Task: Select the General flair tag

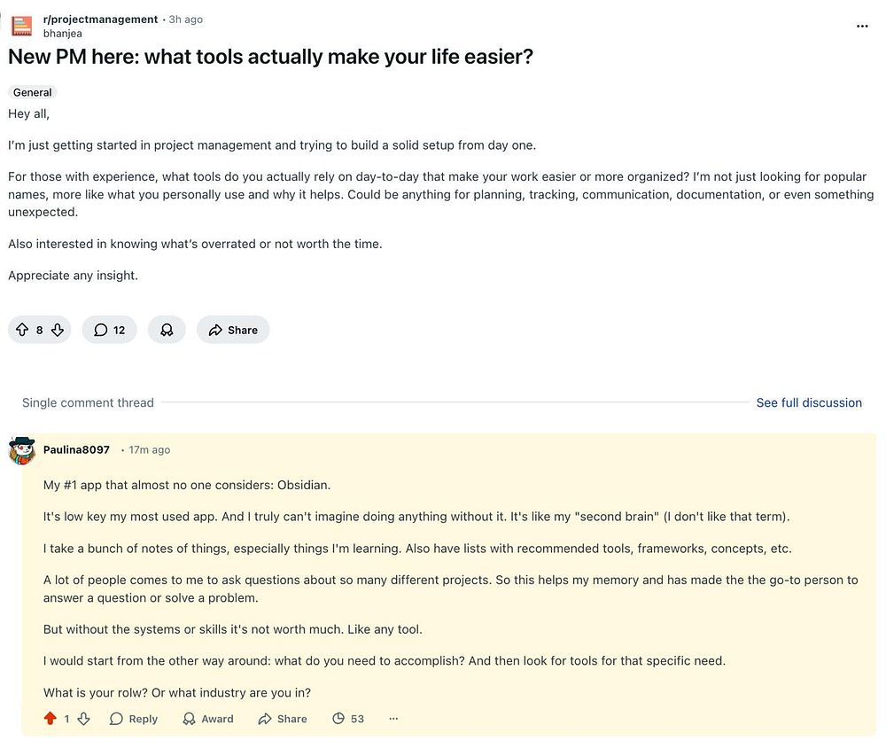Action: pyautogui.click(x=33, y=92)
